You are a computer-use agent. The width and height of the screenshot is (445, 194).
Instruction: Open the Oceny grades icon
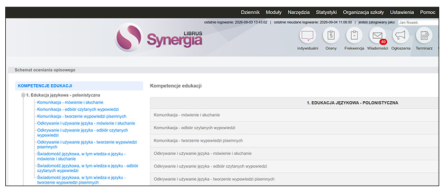click(x=331, y=36)
